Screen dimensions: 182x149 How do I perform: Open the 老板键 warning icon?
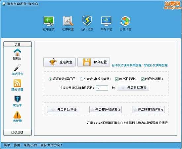point(17,115)
